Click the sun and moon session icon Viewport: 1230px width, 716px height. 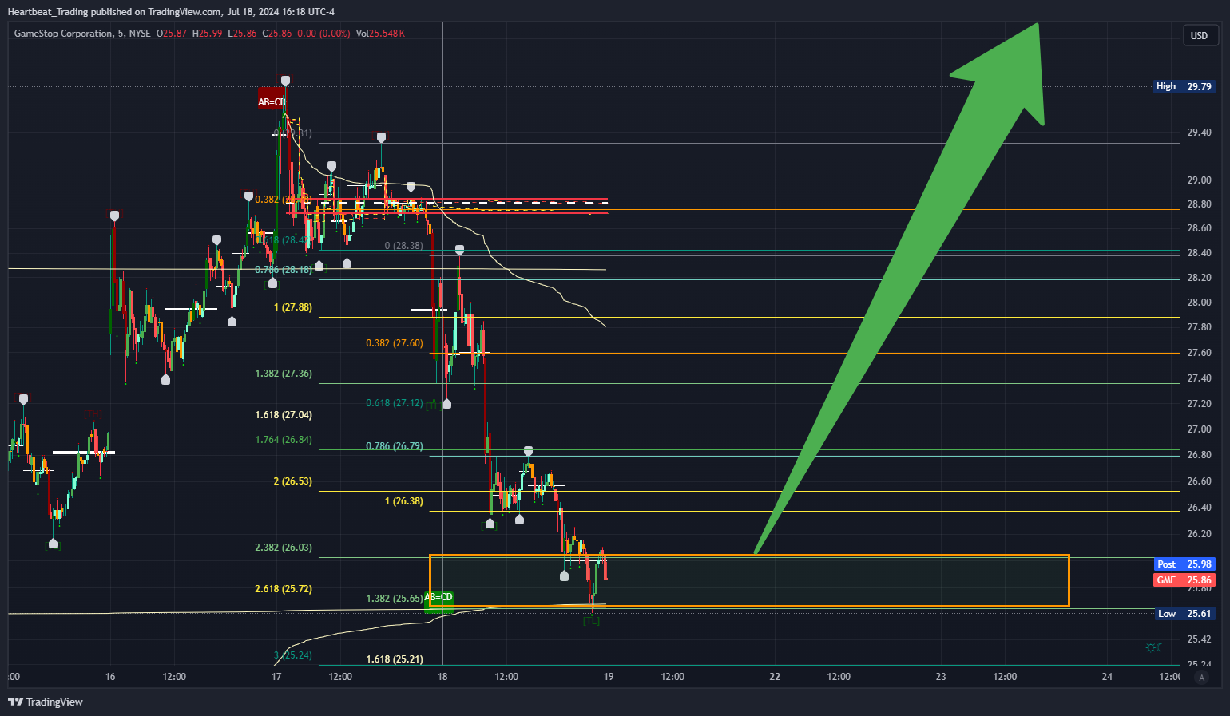click(1154, 647)
